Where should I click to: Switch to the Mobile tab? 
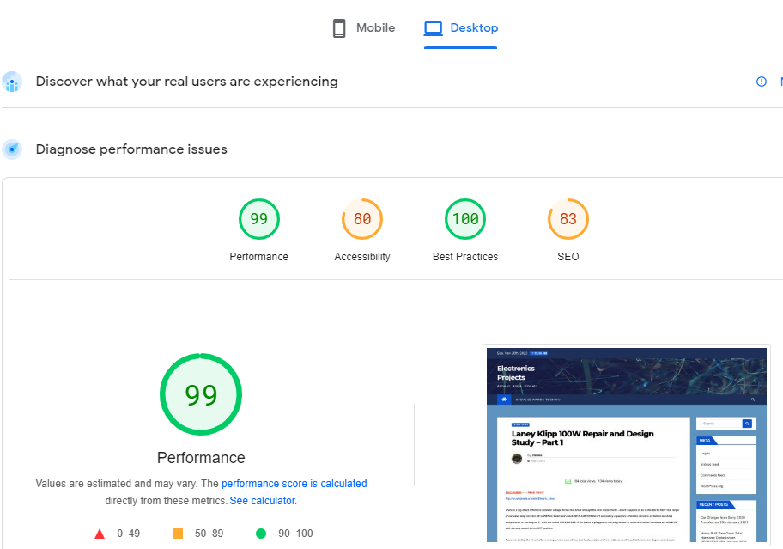click(x=375, y=28)
